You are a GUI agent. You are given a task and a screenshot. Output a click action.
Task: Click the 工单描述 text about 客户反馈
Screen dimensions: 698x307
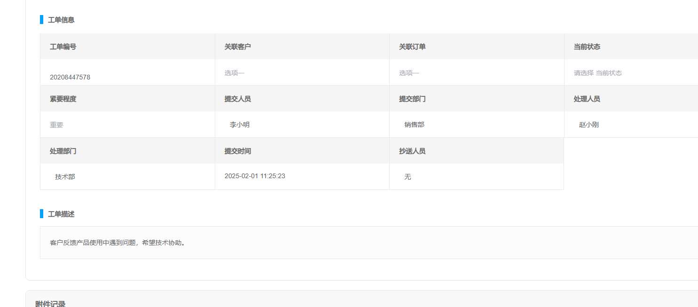pos(118,243)
